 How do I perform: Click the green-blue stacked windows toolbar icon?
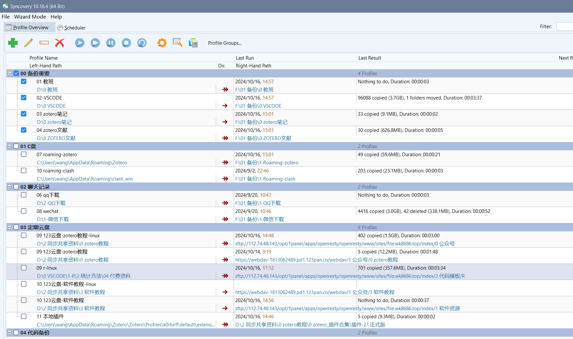click(193, 43)
